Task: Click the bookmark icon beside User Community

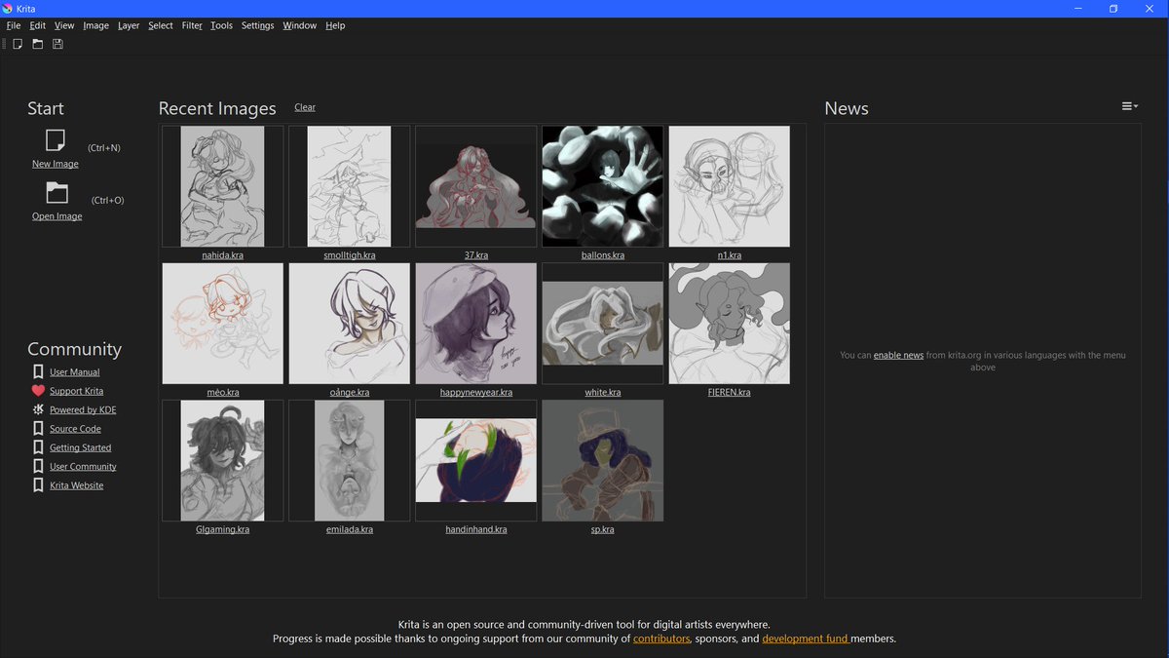Action: pyautogui.click(x=38, y=466)
